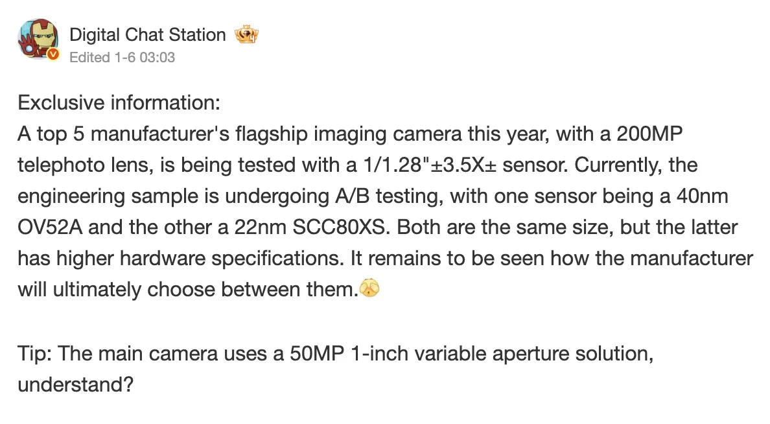Click the "Edited 1-6 03:03" timestamp
This screenshot has height=424, width=770.
(122, 57)
